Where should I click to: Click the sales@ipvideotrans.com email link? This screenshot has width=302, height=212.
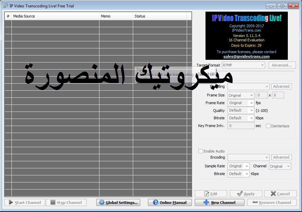point(246,56)
